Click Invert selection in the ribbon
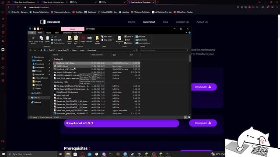Viewport: 280px width, 157px height. [x=143, y=43]
